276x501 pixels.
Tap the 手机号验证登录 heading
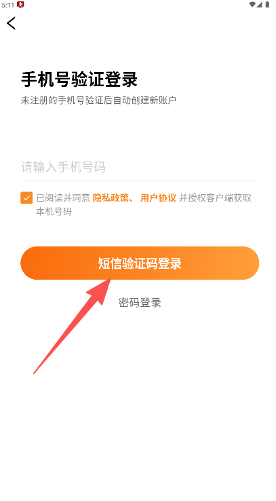[79, 79]
